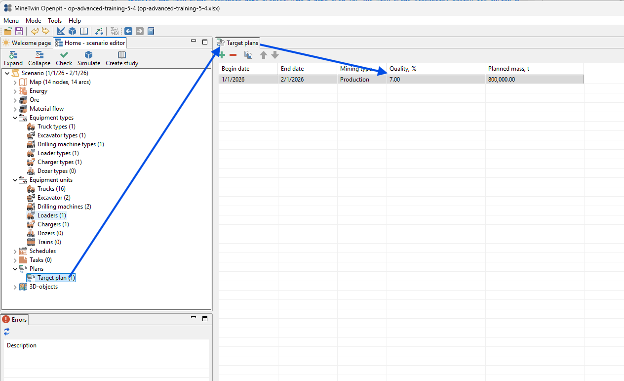The image size is (624, 381).
Task: Click the Quality cell value 7.00
Action: tap(436, 79)
